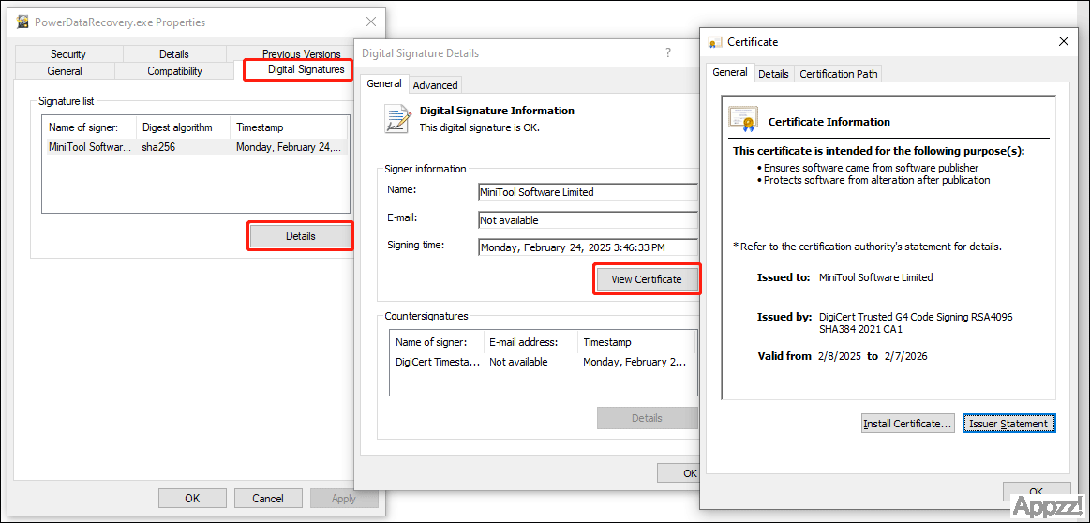The height and width of the screenshot is (523, 1090).
Task: Switch to the General tab in Properties
Action: (65, 71)
